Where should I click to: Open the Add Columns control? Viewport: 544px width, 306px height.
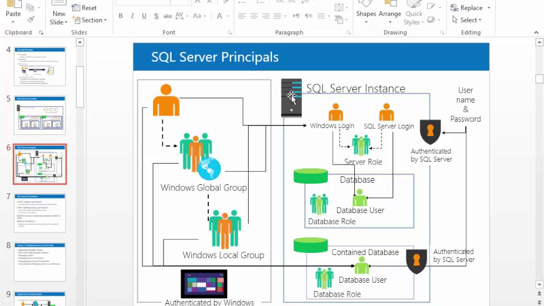[322, 16]
